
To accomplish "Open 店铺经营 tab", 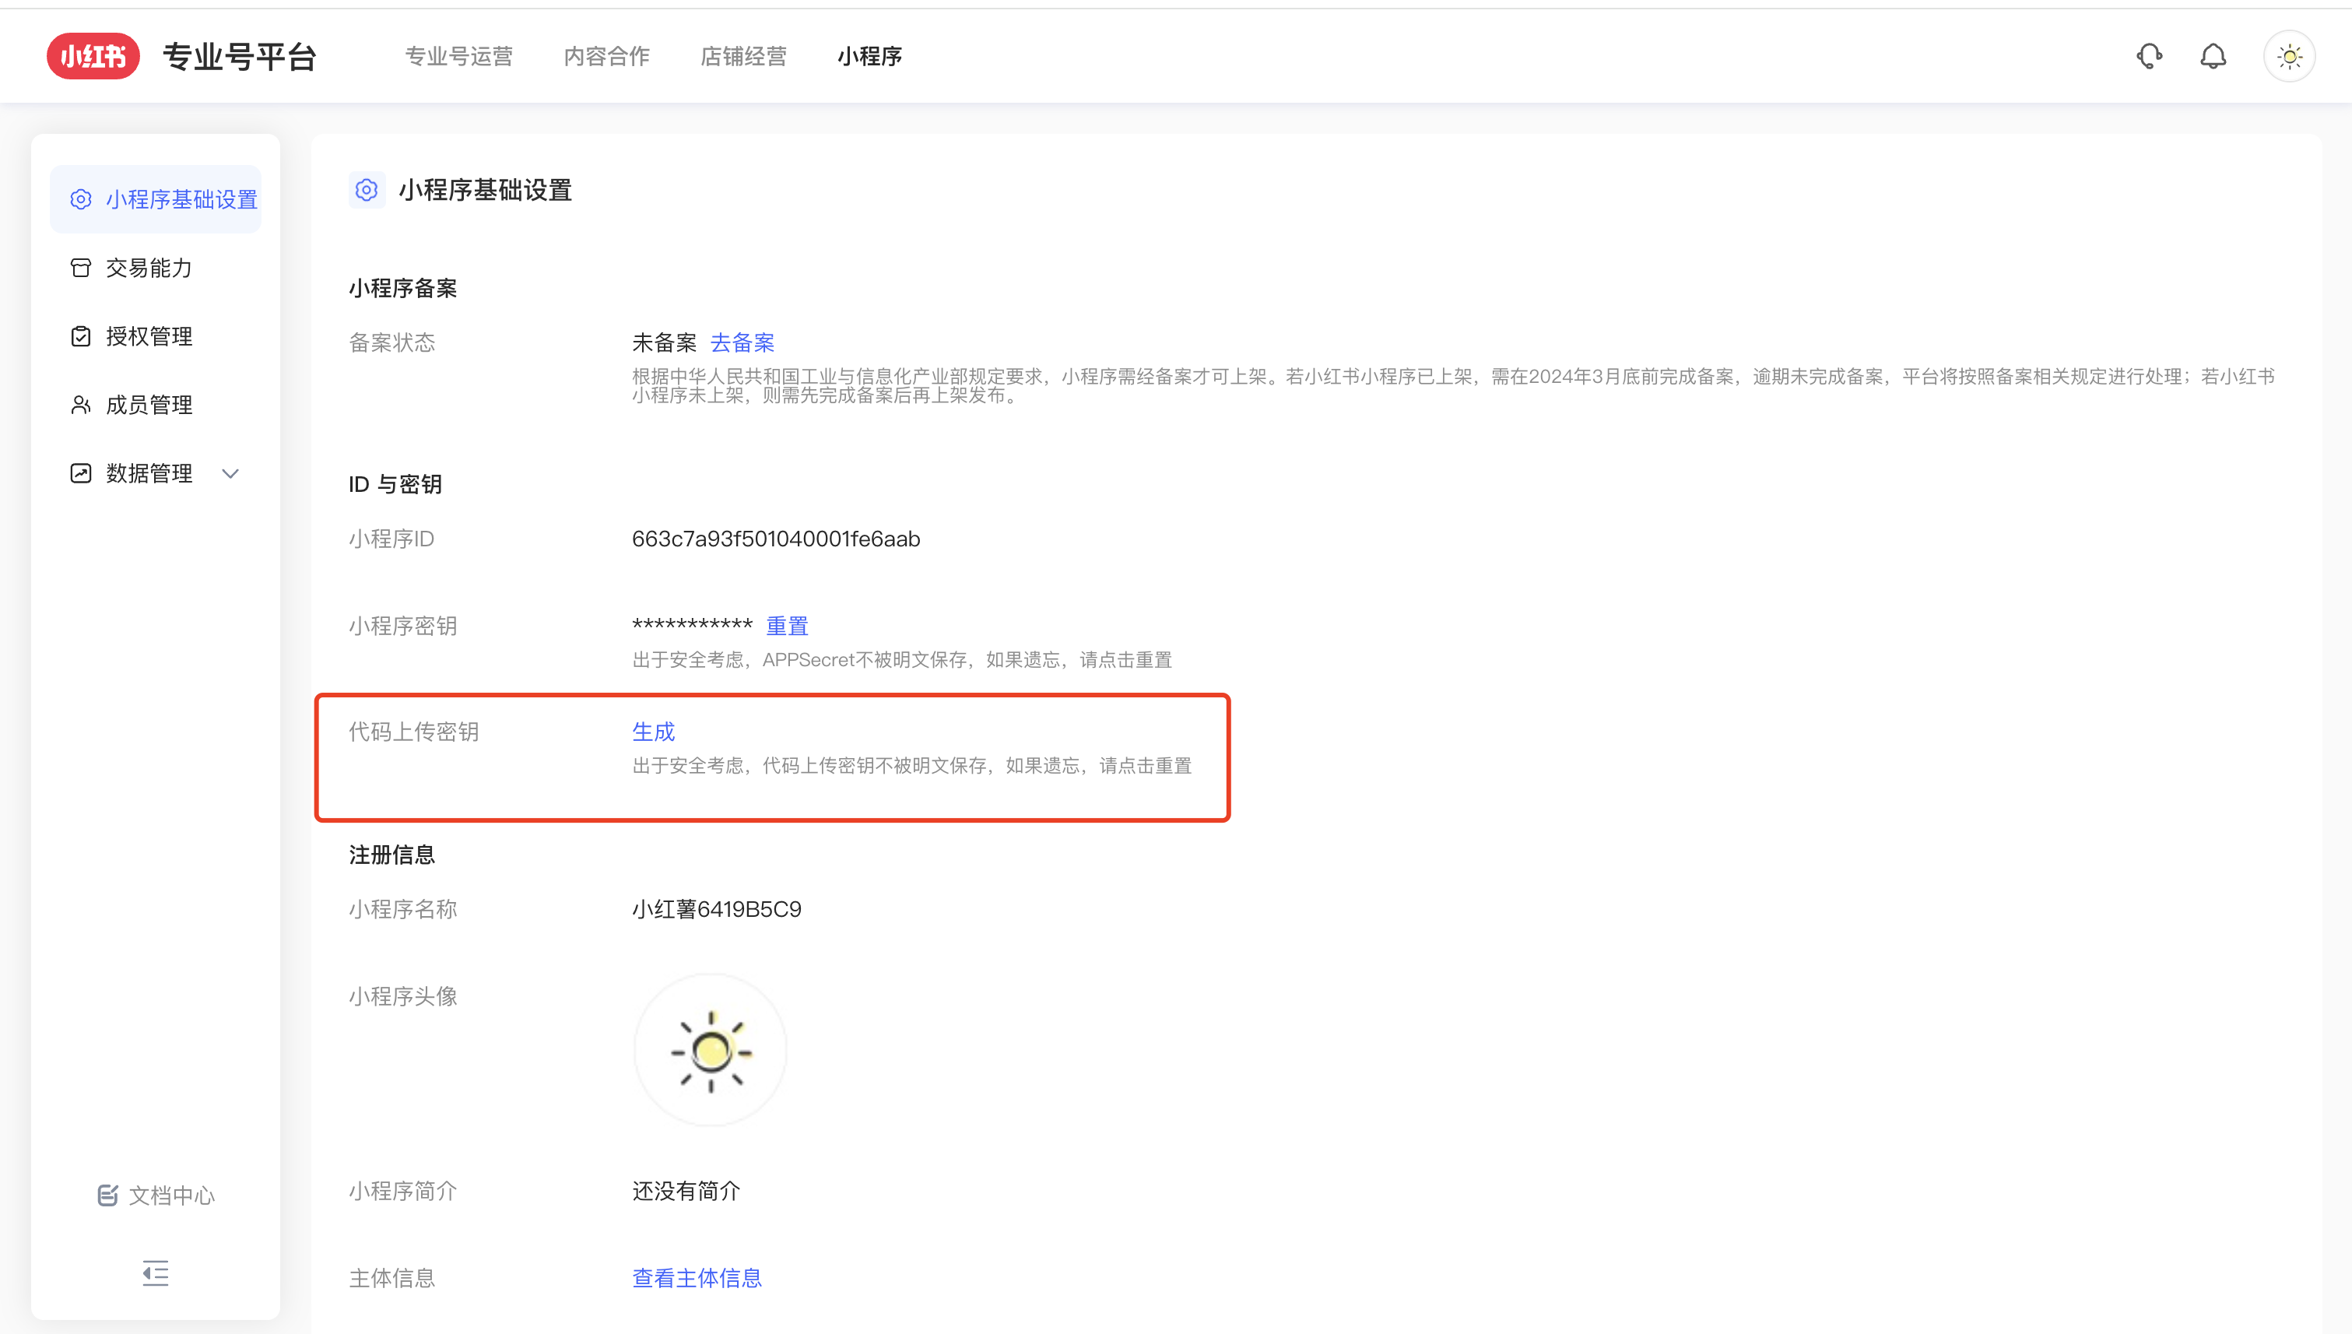I will click(743, 56).
